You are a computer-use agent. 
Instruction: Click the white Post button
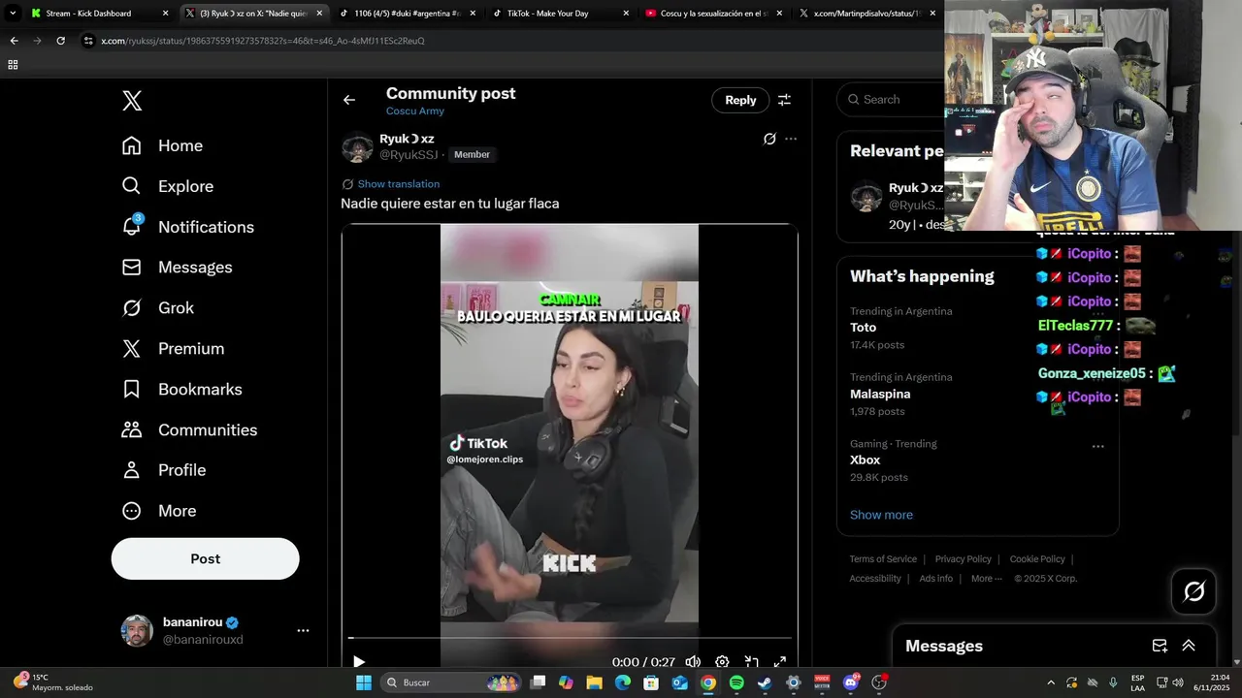205,558
